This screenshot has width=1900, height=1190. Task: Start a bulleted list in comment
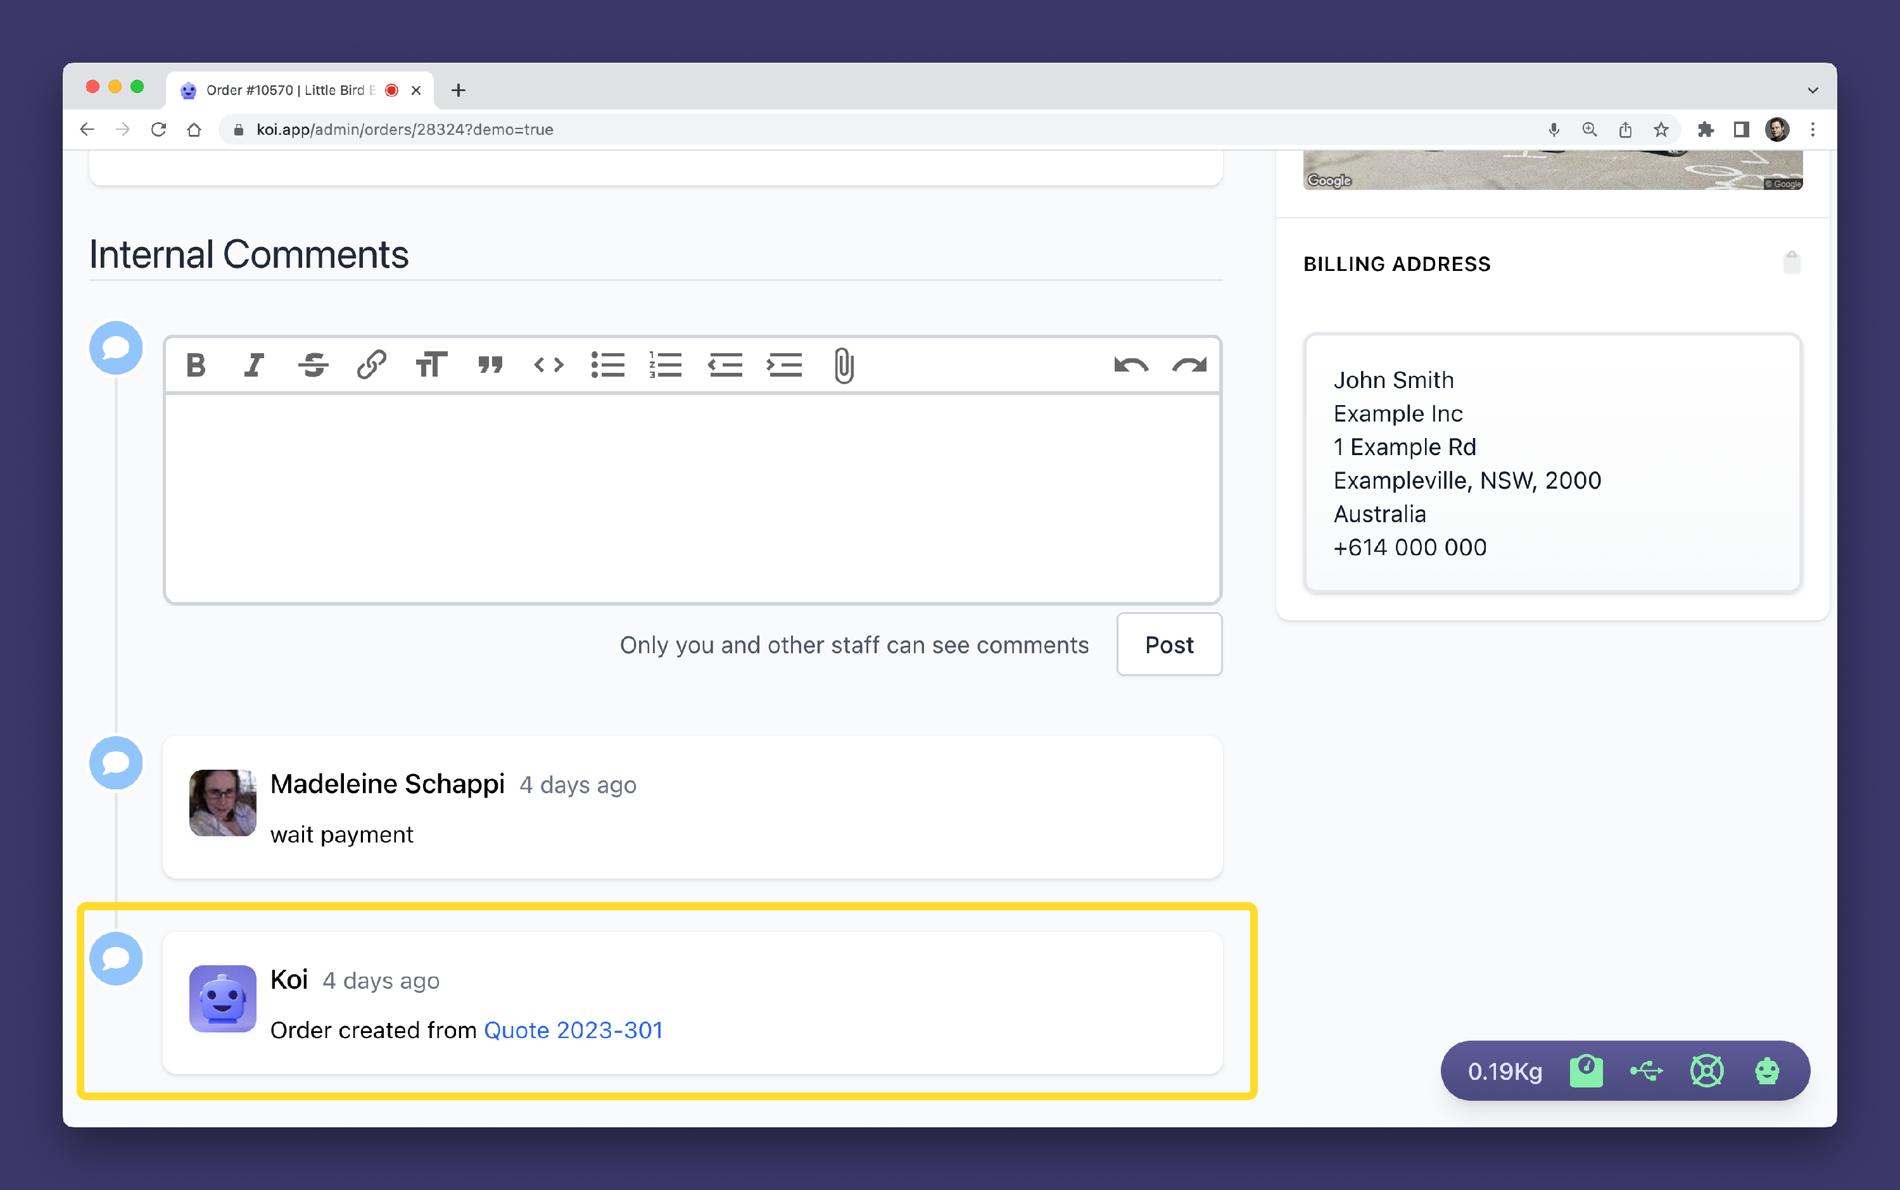[608, 365]
